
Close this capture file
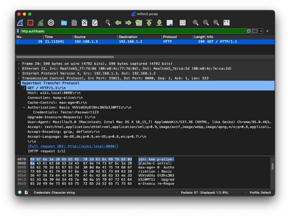point(84,23)
